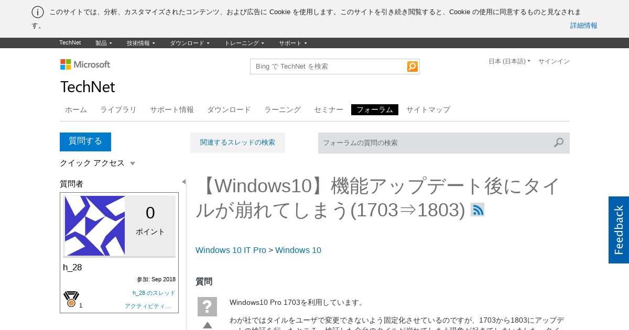Go to the ダウンロード navigation tab
Viewport: 629px width, 330px height.
[x=229, y=109]
